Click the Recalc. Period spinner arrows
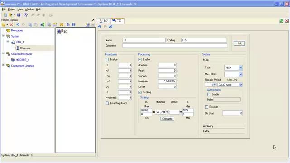Screen dimensions: 290x163 (214, 85)
